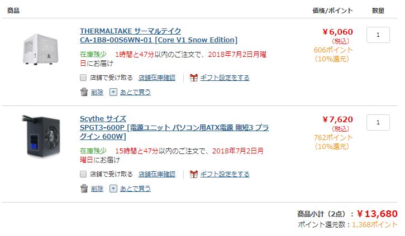Check 店舗在庫確認 for Scythe power supply

[x=157, y=174]
